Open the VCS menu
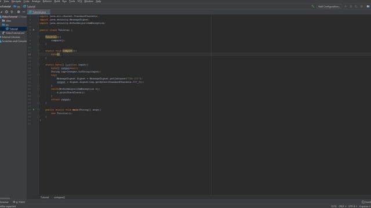371x208 pixels. [79, 1]
